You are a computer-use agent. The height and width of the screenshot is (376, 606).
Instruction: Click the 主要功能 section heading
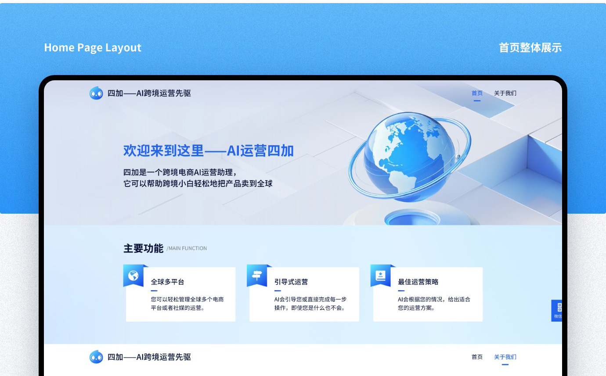pyautogui.click(x=143, y=248)
